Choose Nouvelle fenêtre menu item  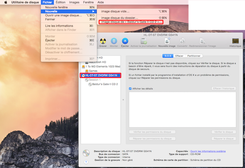[69, 7]
